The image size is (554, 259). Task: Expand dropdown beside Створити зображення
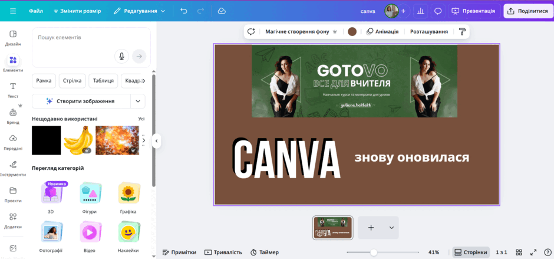click(138, 101)
